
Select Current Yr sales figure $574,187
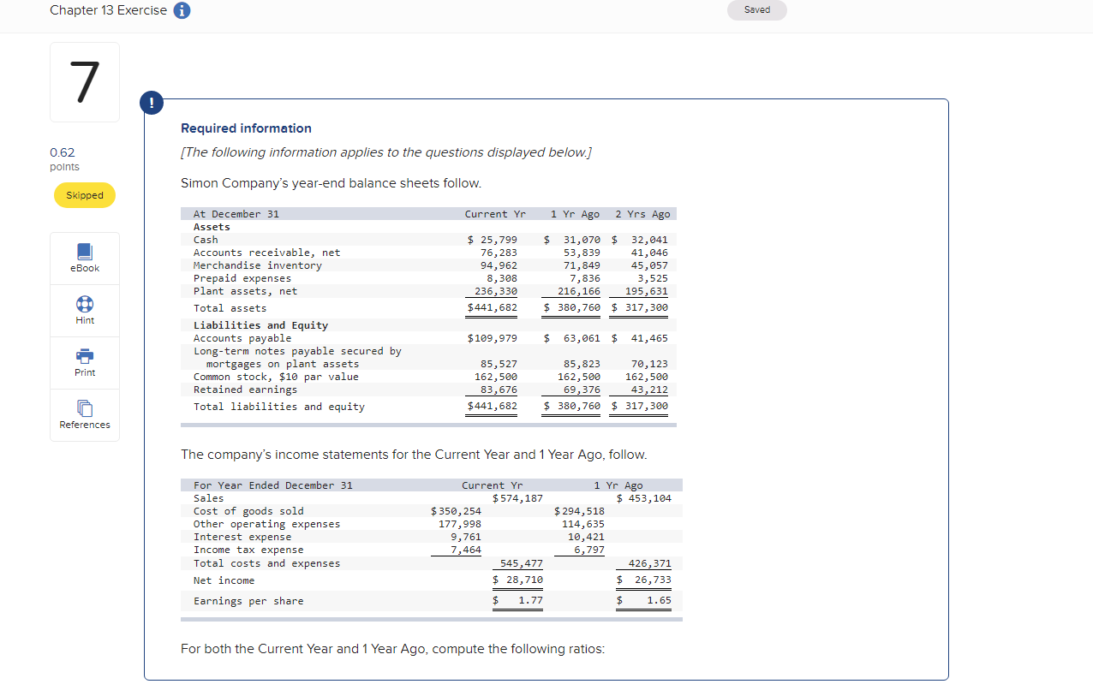coord(517,498)
